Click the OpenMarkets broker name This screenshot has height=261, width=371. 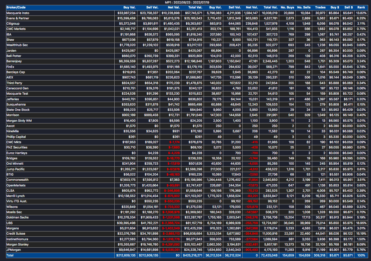click(x=16, y=185)
